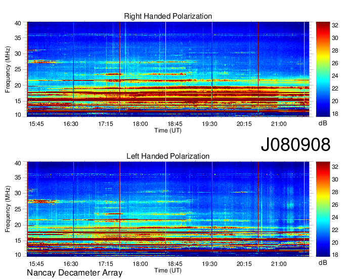This screenshot has width=344, height=279.
Task: Click the 19:30 time tick of the Left Handed plot
Action: pyautogui.click(x=209, y=264)
